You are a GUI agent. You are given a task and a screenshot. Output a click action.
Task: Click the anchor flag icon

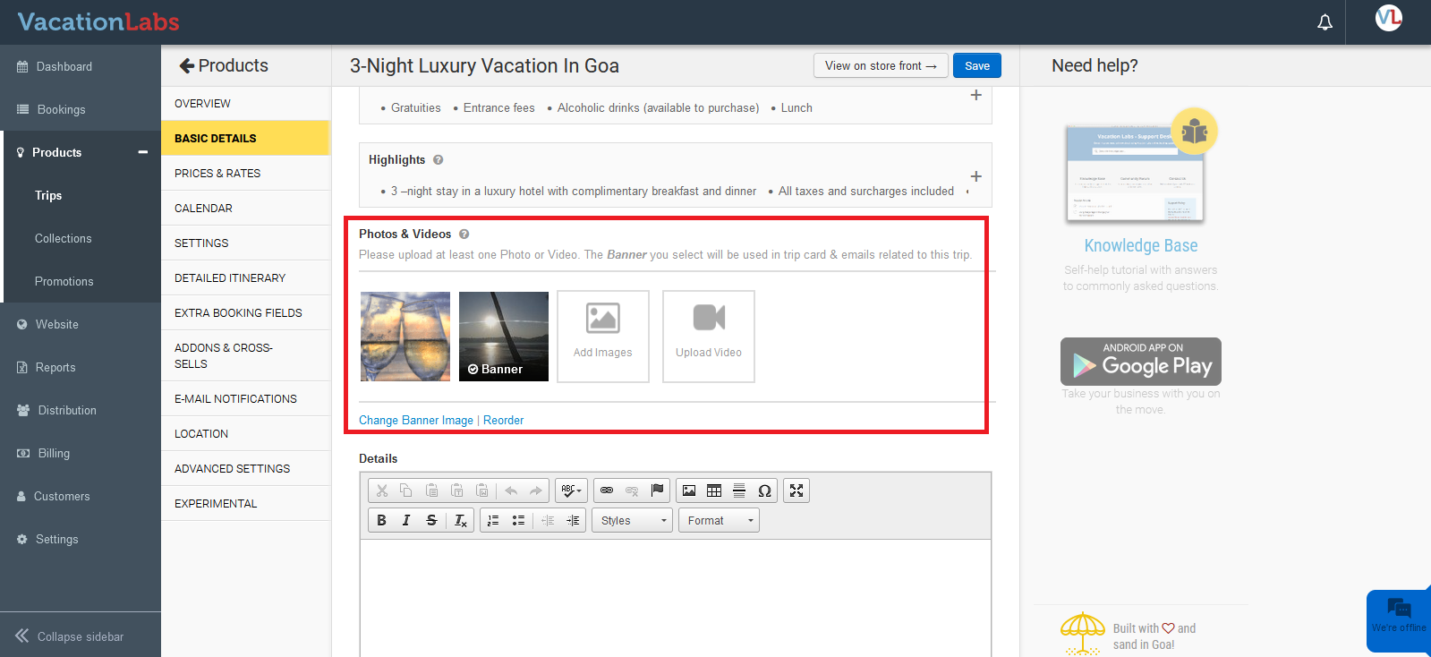(x=657, y=491)
